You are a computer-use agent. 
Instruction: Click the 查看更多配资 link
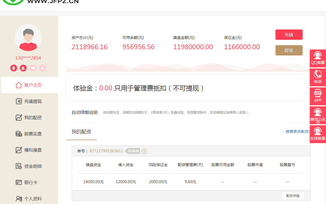(x=298, y=132)
